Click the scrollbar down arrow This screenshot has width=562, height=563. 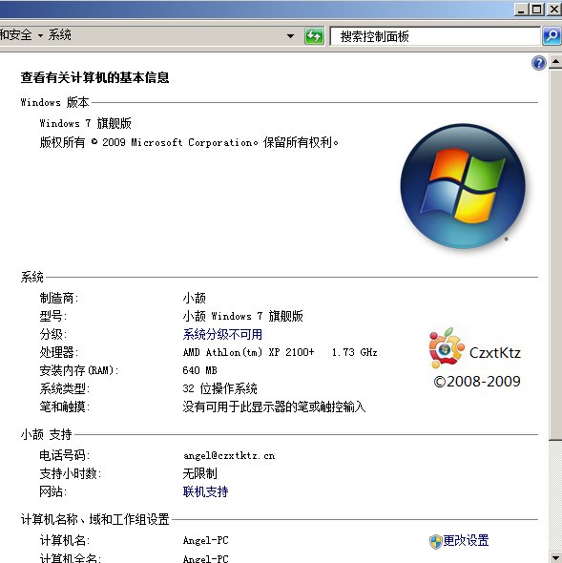point(555,556)
